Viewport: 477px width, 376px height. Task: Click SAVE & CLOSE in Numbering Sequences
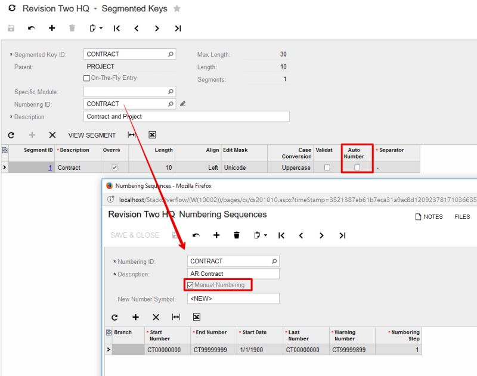[135, 235]
